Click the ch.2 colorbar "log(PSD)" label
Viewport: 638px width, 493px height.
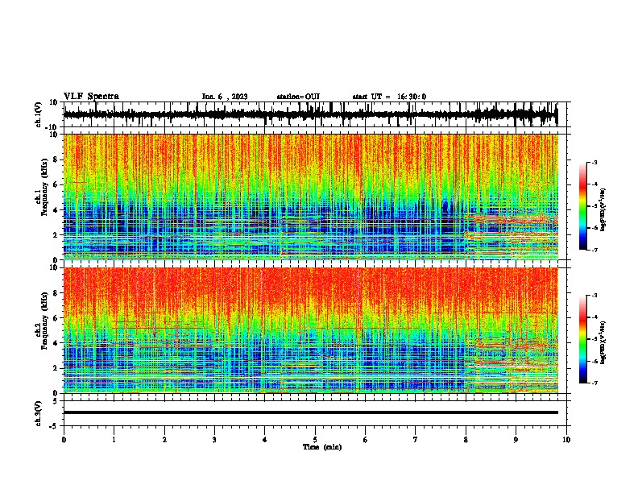(x=603, y=343)
